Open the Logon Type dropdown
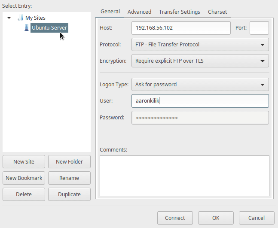This screenshot has height=228, width=278. tap(200, 85)
